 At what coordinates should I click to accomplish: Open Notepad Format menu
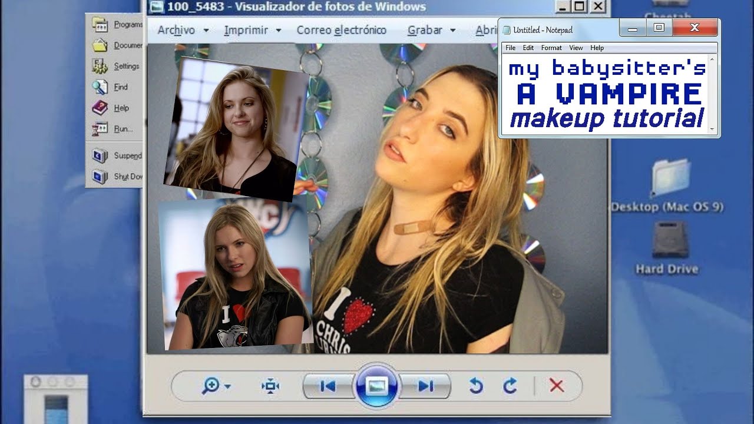click(551, 48)
